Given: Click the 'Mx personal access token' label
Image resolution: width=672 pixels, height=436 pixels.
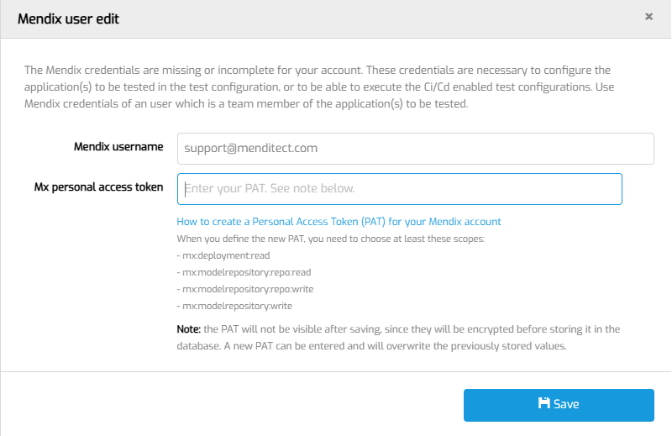Looking at the screenshot, I should tap(98, 187).
